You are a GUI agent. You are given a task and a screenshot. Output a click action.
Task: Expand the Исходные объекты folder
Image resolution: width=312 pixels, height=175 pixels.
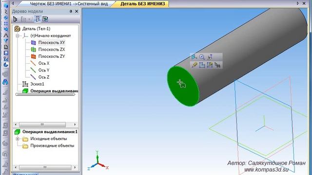click(x=18, y=139)
